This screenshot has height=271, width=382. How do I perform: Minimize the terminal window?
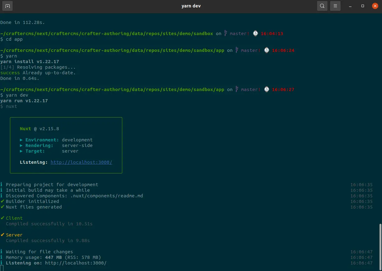[351, 6]
